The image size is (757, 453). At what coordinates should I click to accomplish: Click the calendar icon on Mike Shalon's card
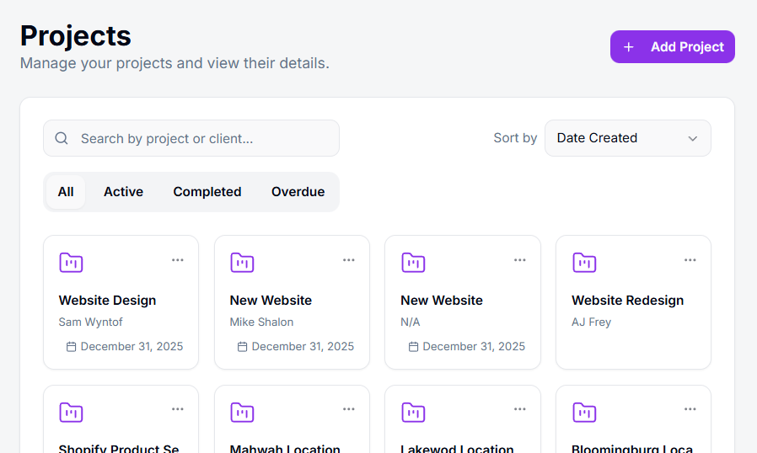(242, 346)
